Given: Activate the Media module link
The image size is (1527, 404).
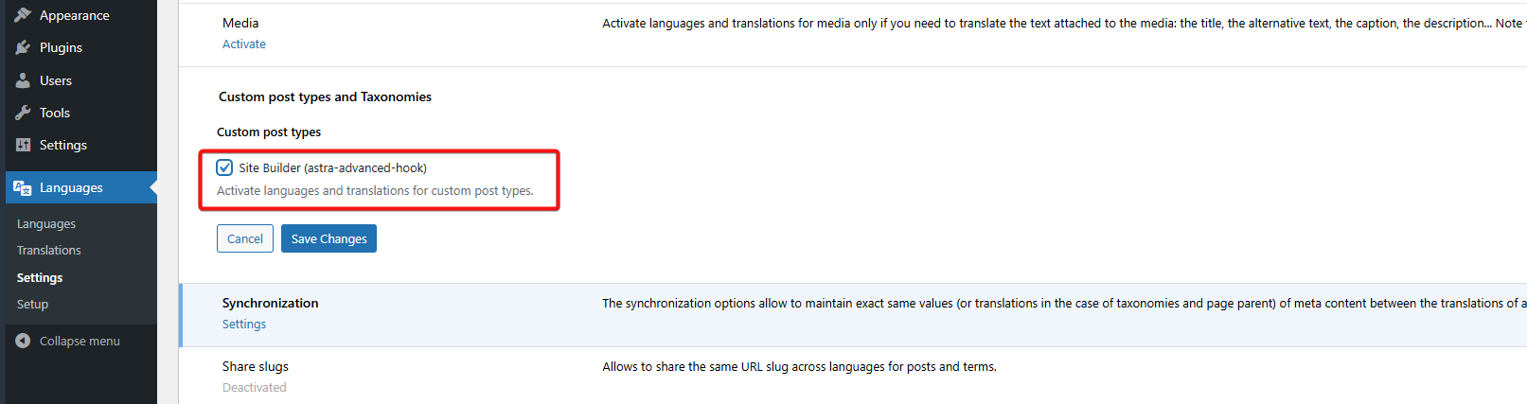Looking at the screenshot, I should [244, 44].
